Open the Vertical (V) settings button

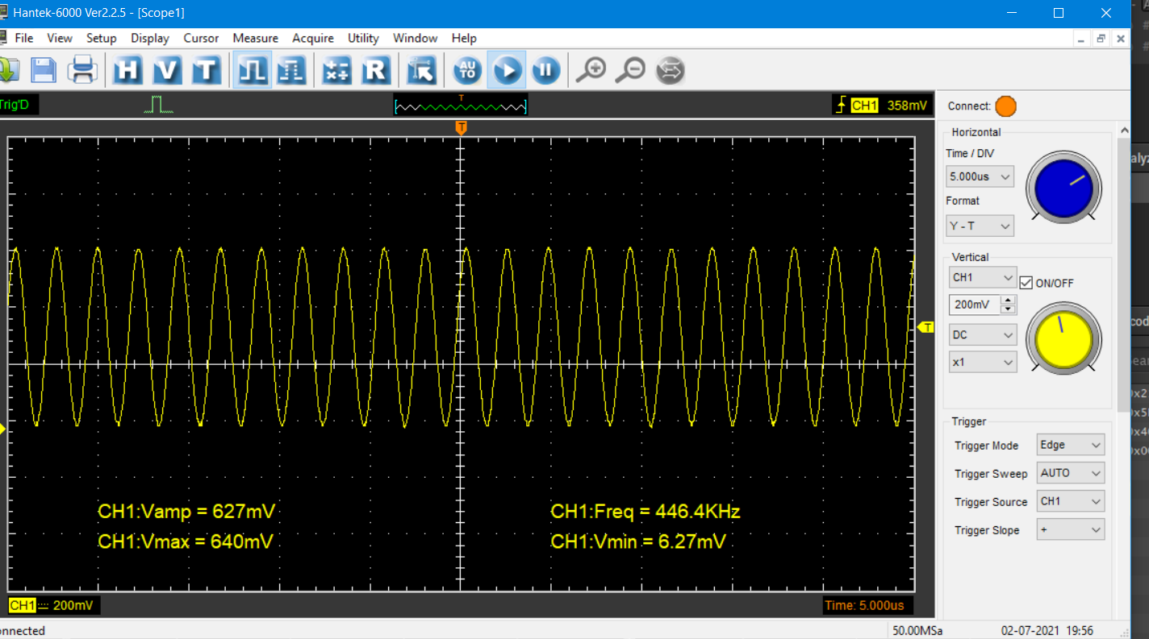pos(167,70)
